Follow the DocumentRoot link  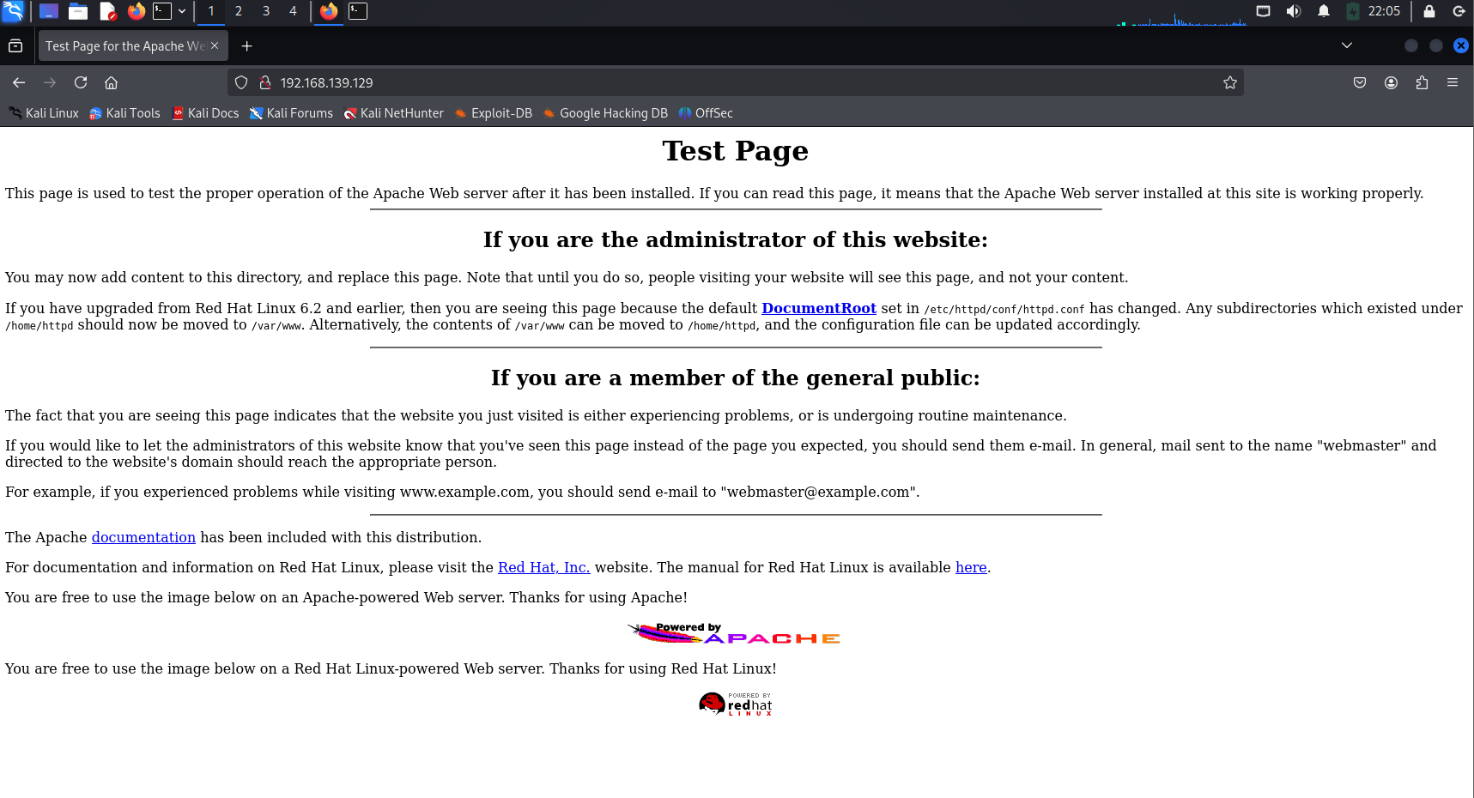[x=819, y=308]
